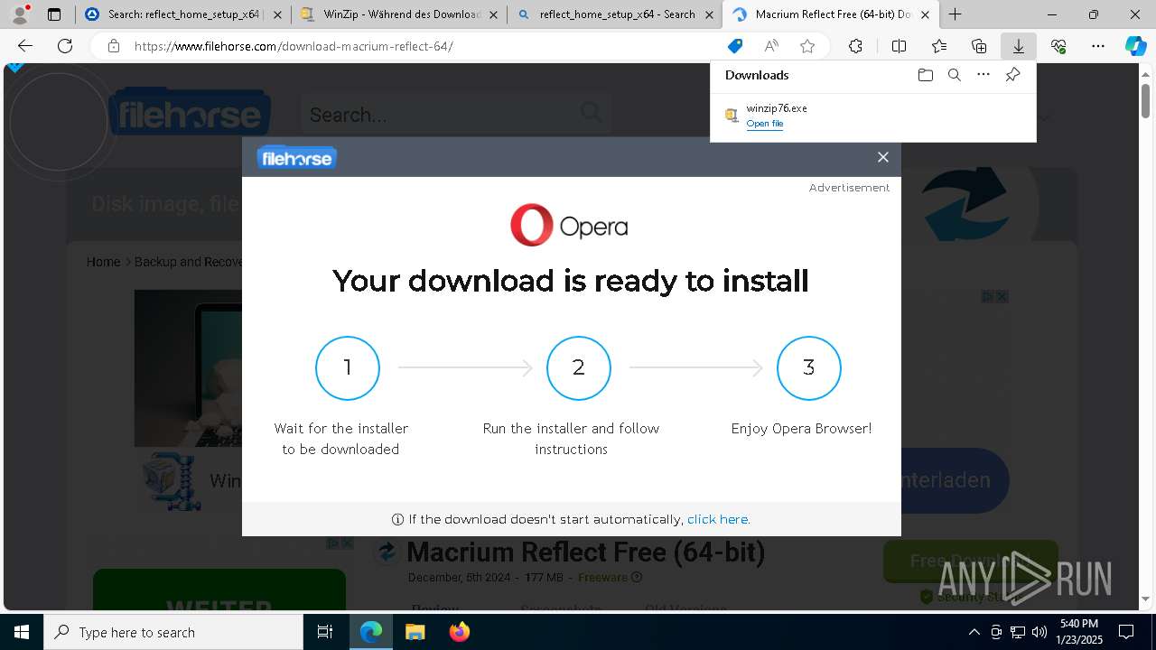
Task: Search downloads with magnifier icon
Action: [x=954, y=75]
